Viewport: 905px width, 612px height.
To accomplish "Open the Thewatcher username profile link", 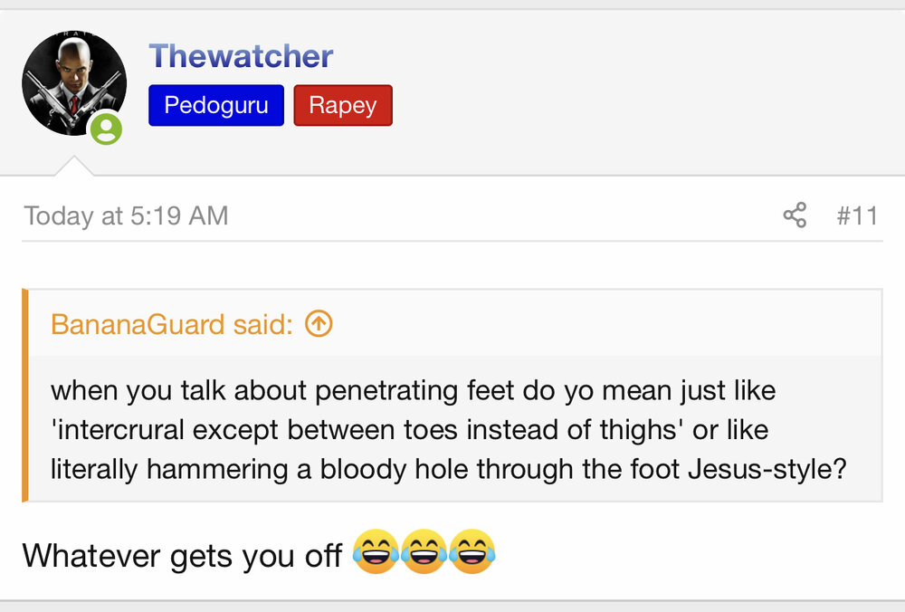I will coord(241,56).
